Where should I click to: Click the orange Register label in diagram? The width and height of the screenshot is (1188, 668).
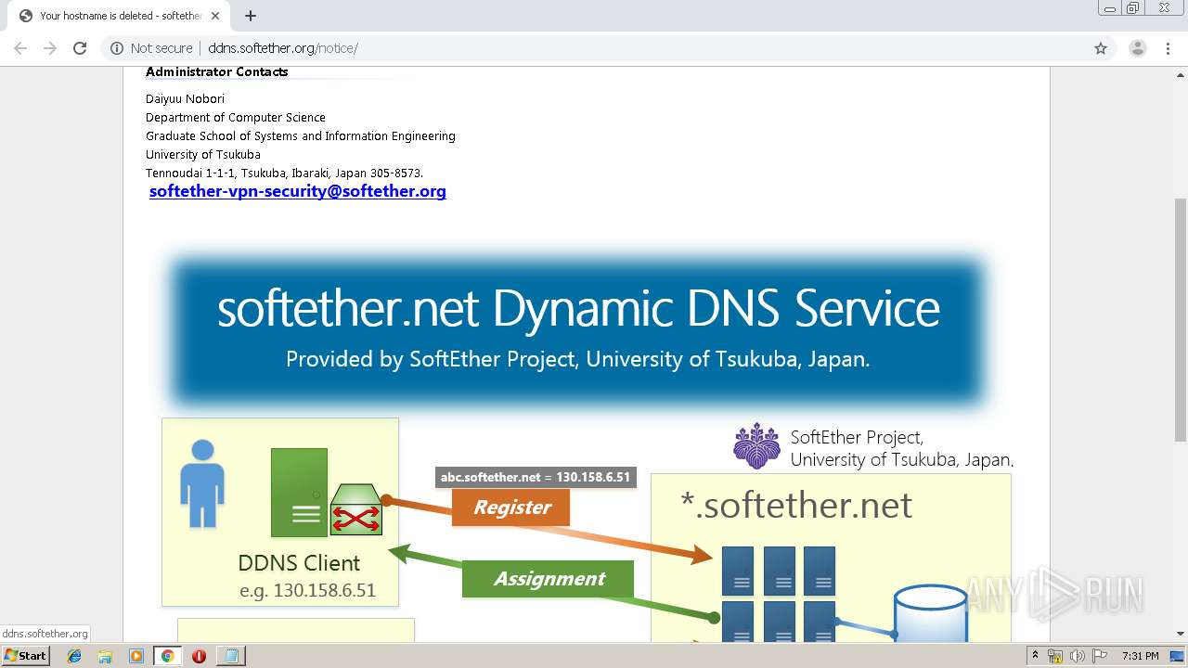coord(511,507)
